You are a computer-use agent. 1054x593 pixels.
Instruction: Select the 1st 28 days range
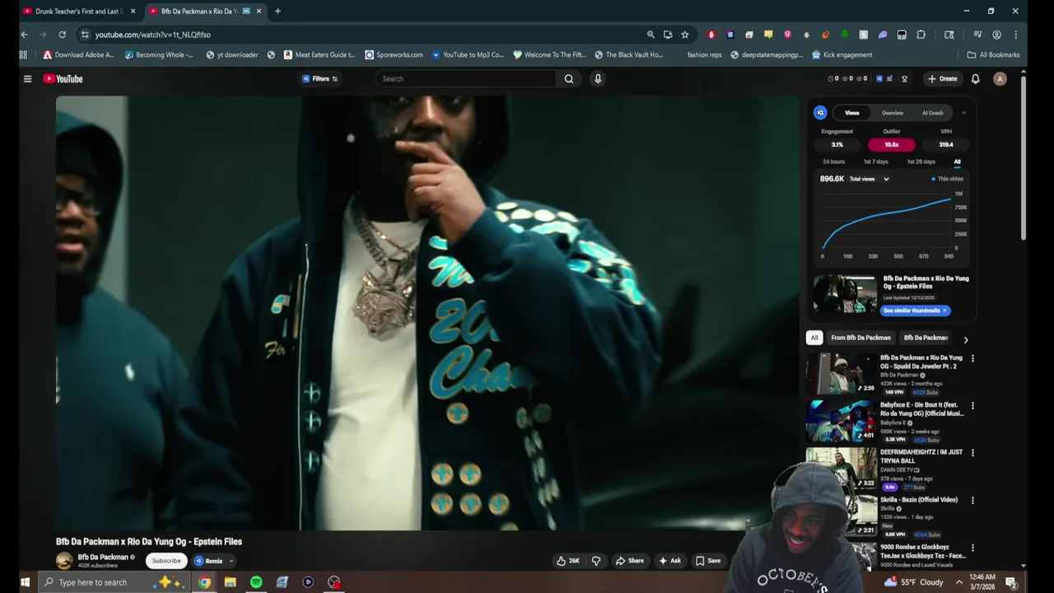(921, 162)
